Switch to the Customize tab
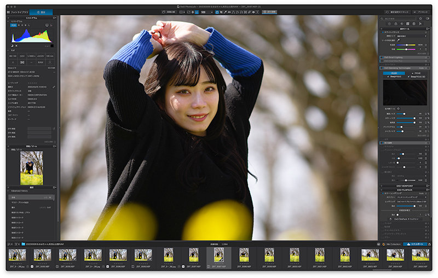 click(x=41, y=12)
